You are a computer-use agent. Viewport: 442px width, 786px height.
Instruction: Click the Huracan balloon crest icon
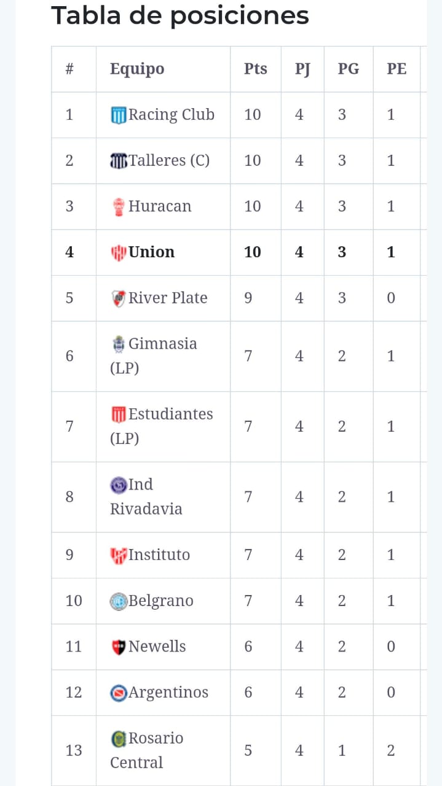(119, 207)
